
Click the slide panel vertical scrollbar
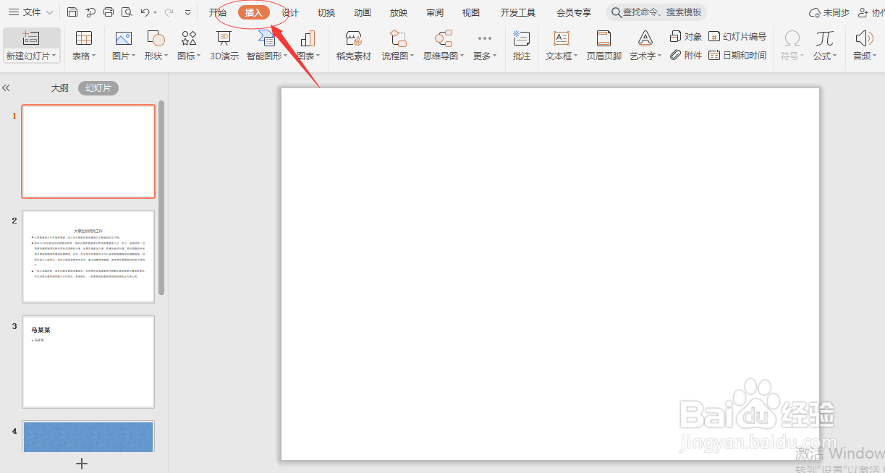pos(162,197)
